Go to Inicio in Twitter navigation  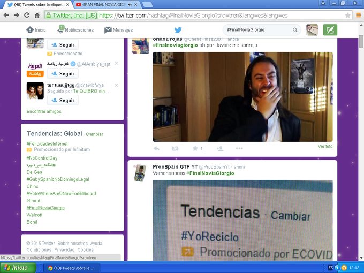[x=36, y=30]
